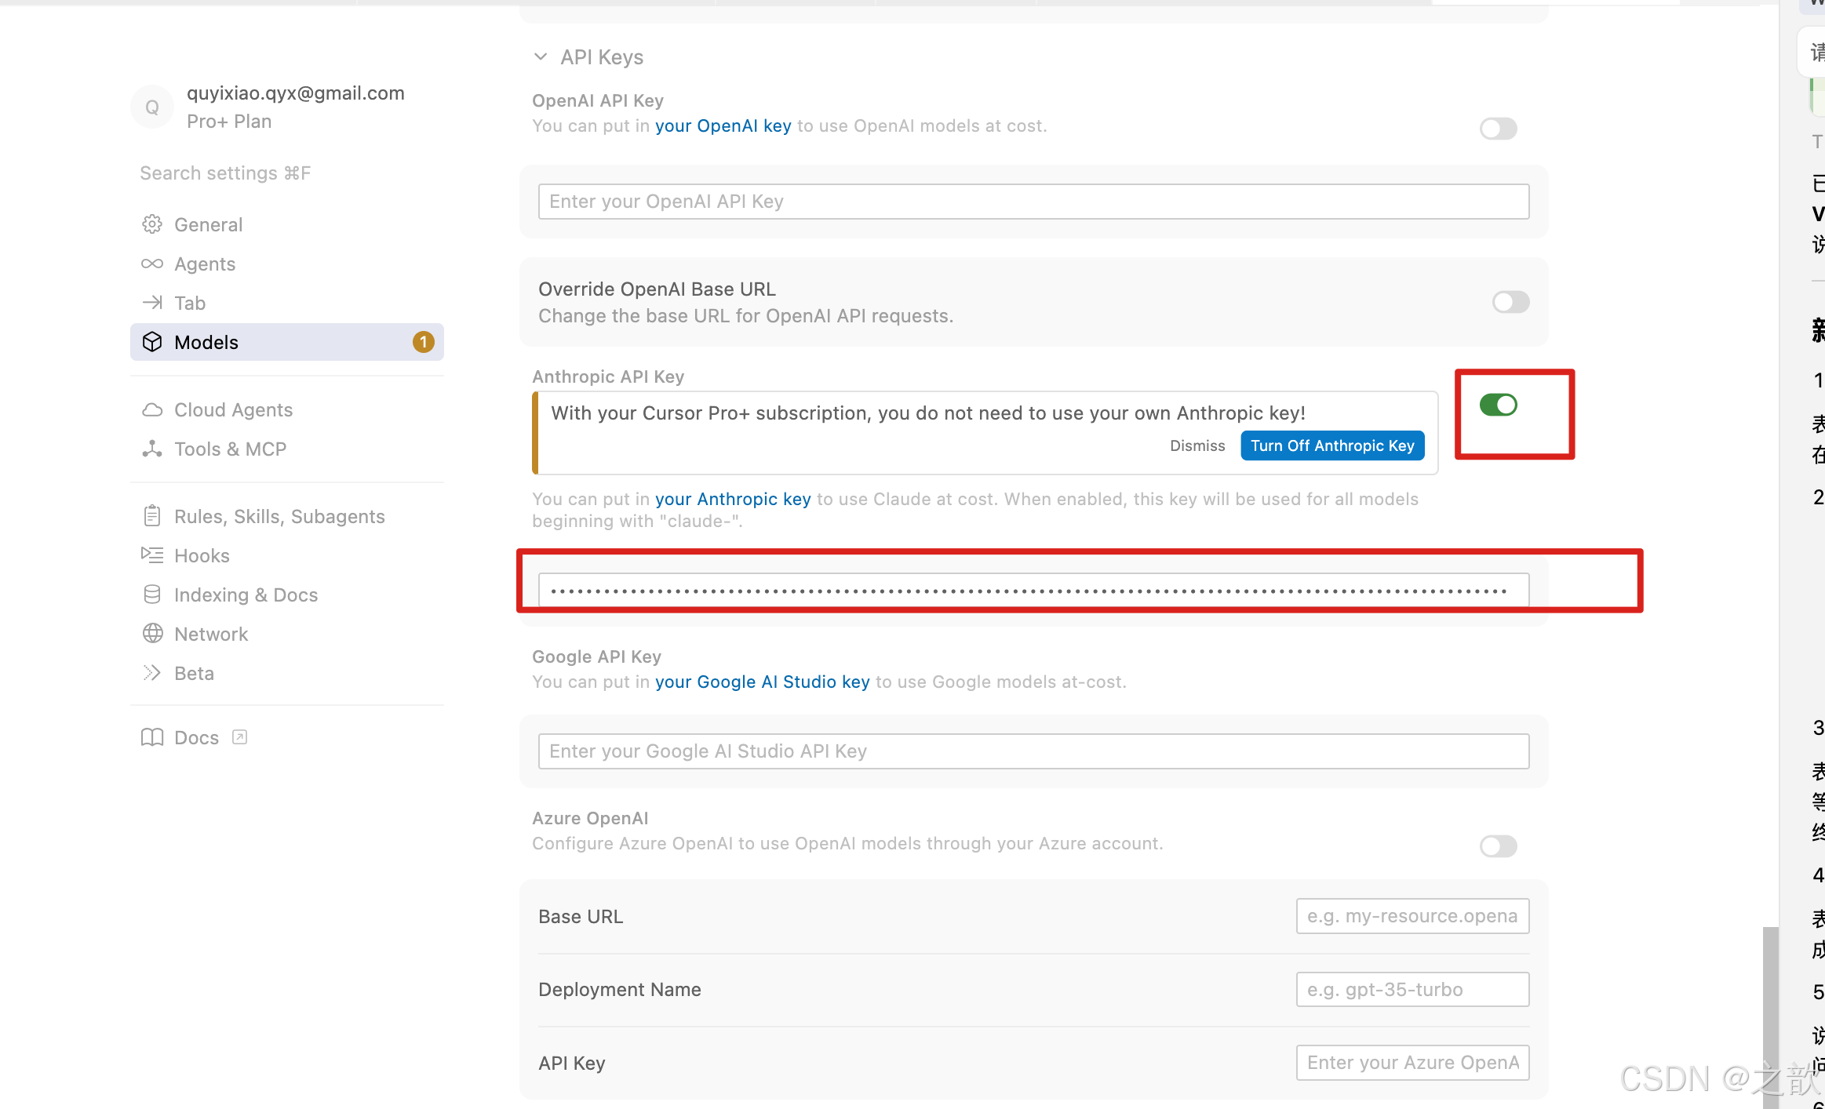Image resolution: width=1825 pixels, height=1109 pixels.
Task: Click the Docs external link icon
Action: (x=240, y=737)
